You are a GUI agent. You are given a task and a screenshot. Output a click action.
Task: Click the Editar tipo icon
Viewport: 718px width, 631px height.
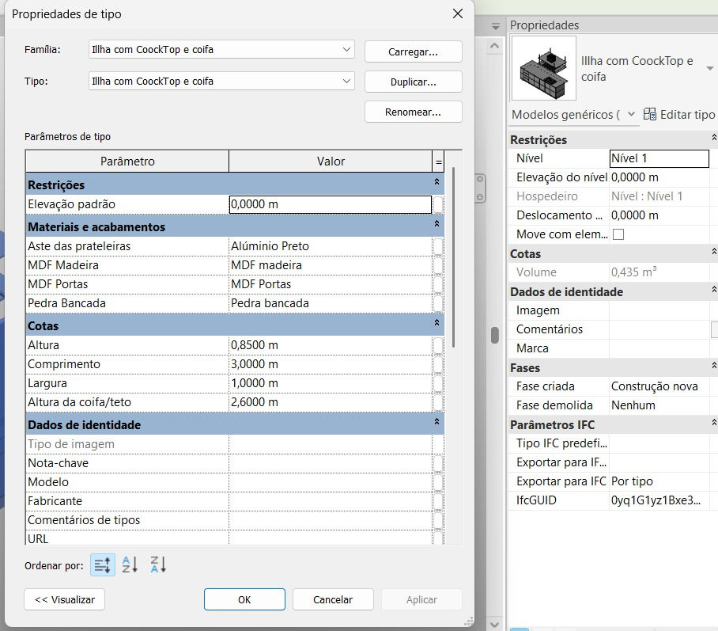tap(649, 114)
